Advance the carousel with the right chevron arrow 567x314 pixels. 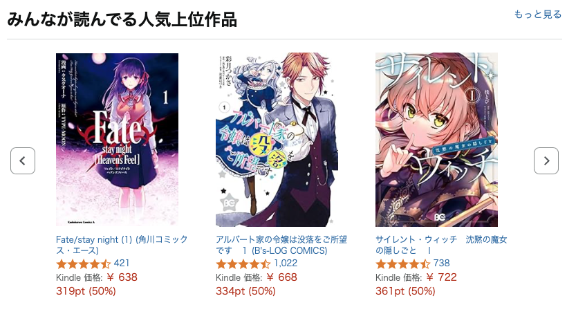point(546,160)
